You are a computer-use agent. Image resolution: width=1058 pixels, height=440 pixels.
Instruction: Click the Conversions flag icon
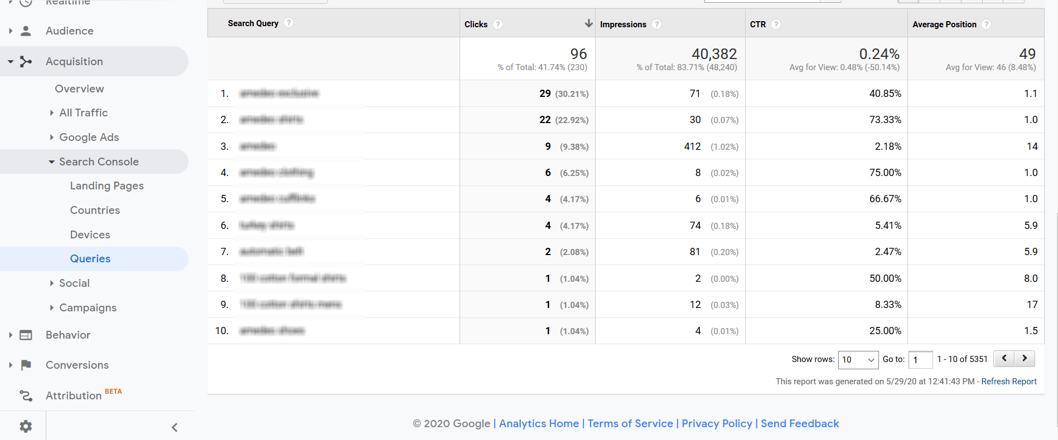(x=26, y=365)
